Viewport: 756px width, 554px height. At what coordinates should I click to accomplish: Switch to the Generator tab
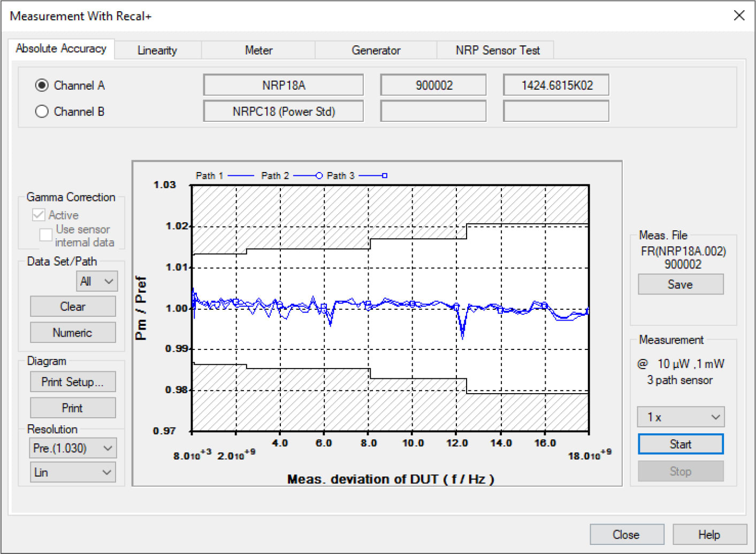[x=376, y=50]
